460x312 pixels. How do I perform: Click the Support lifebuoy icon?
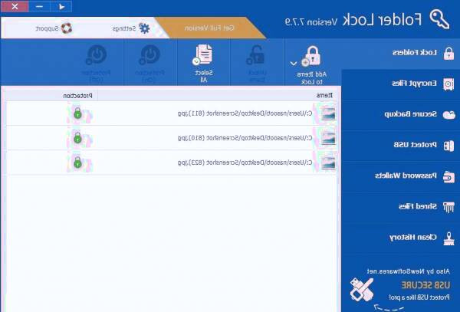[x=67, y=28]
